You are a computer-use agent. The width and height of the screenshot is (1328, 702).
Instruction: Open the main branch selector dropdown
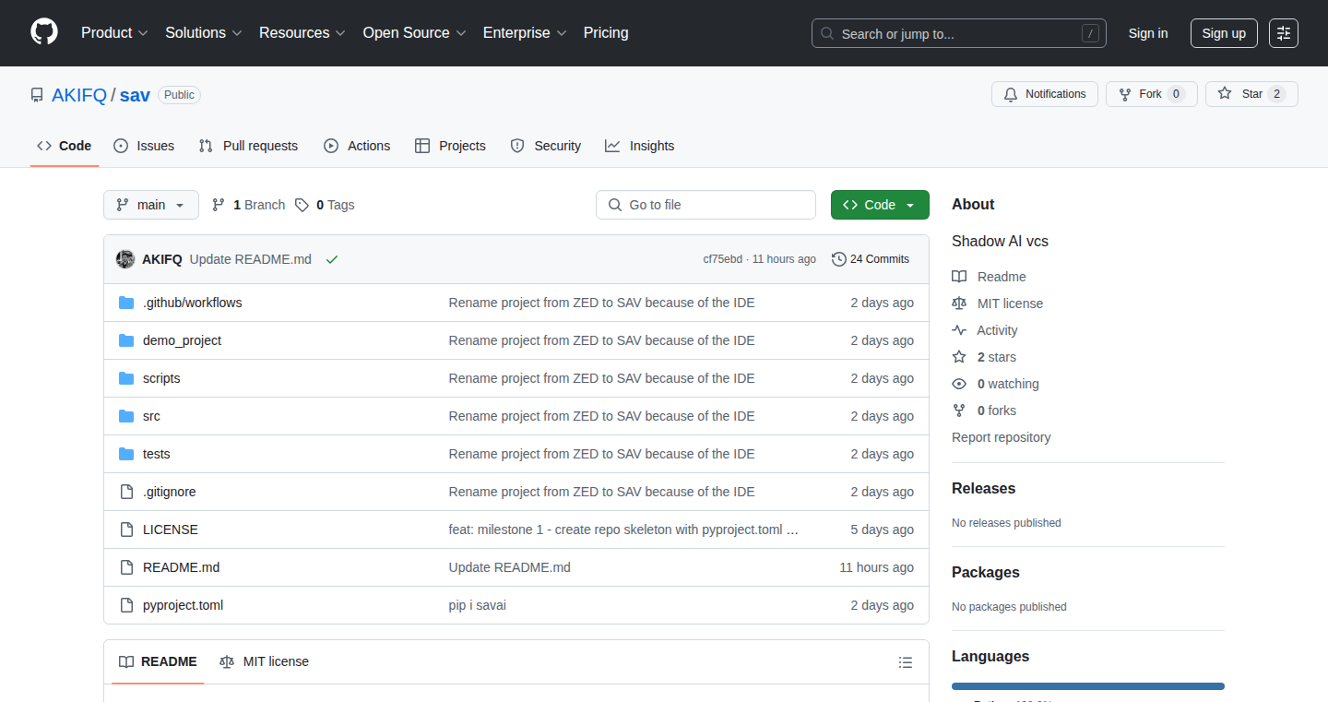click(151, 205)
